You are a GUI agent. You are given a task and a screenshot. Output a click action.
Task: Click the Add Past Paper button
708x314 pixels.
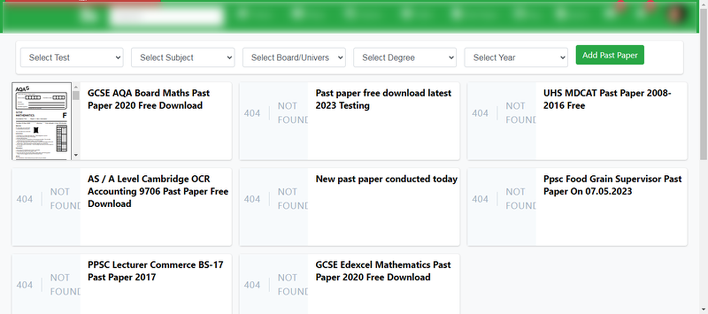[610, 55]
